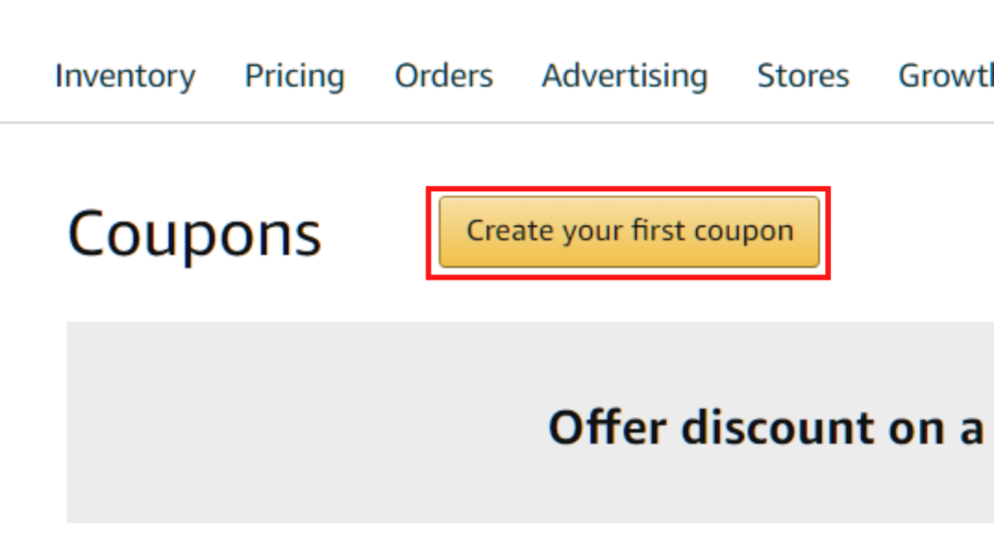Select Stores in the top navigation
The width and height of the screenshot is (994, 560).
click(803, 76)
